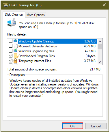This screenshot has width=110, height=132.
Task: Uncheck the Downloaded Program Files checkbox
Action: [x=10, y=56]
